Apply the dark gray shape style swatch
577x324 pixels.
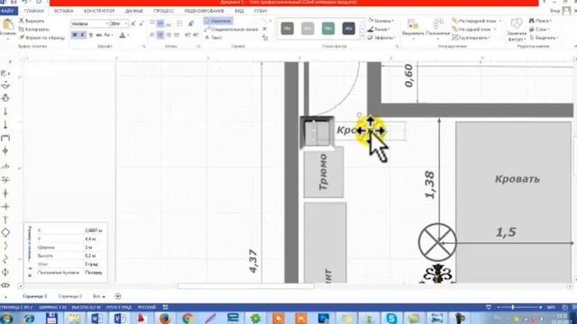click(x=288, y=28)
